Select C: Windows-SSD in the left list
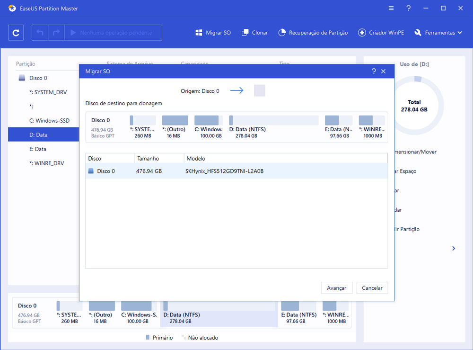This screenshot has width=473, height=350. point(50,120)
